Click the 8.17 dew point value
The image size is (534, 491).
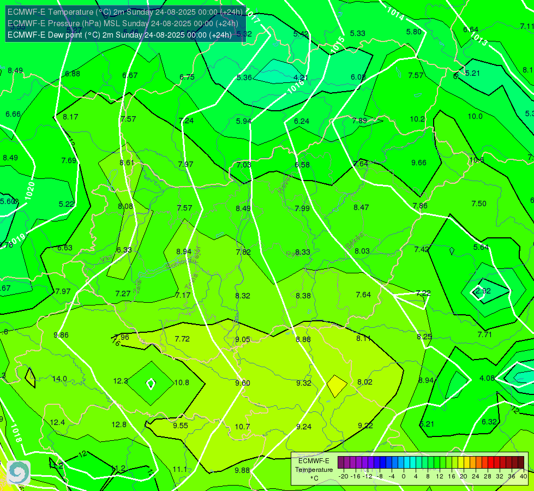[x=70, y=117]
